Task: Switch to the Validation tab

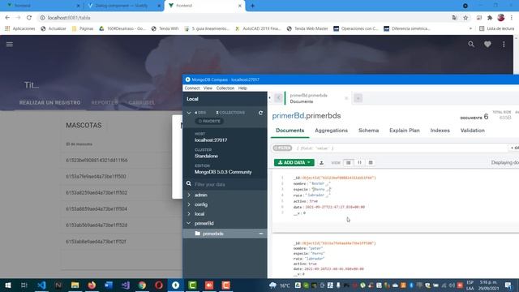Action: click(472, 131)
